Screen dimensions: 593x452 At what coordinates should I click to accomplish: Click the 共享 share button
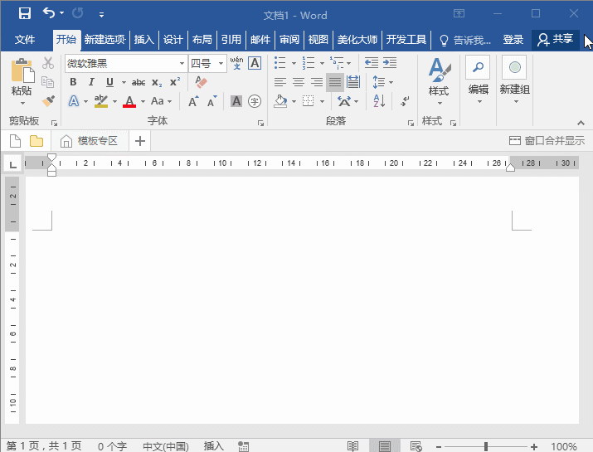555,39
